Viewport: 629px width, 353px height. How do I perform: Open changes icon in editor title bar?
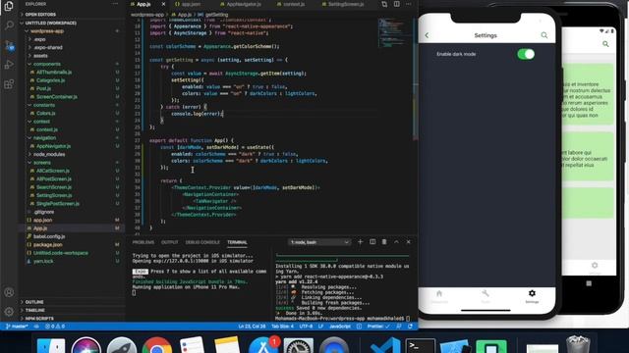click(x=384, y=4)
